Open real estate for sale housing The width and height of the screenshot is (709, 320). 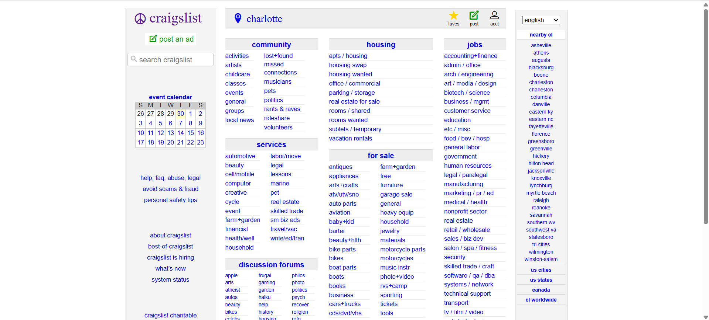(354, 101)
